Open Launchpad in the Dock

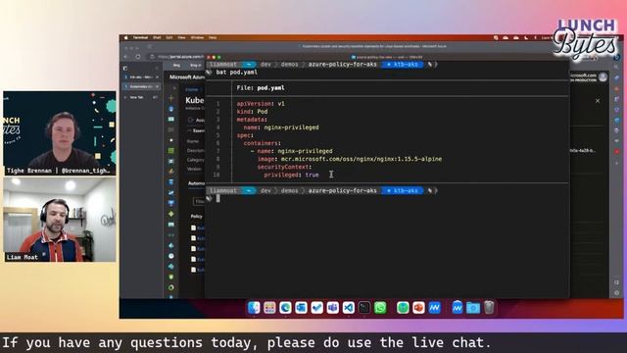pyautogui.click(x=269, y=307)
